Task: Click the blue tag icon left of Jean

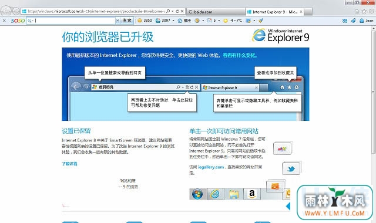Action: coord(353,21)
